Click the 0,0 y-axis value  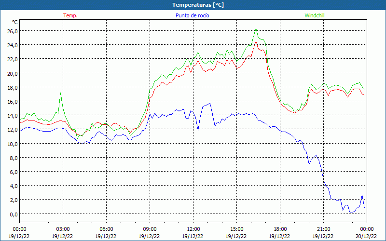tap(14, 214)
